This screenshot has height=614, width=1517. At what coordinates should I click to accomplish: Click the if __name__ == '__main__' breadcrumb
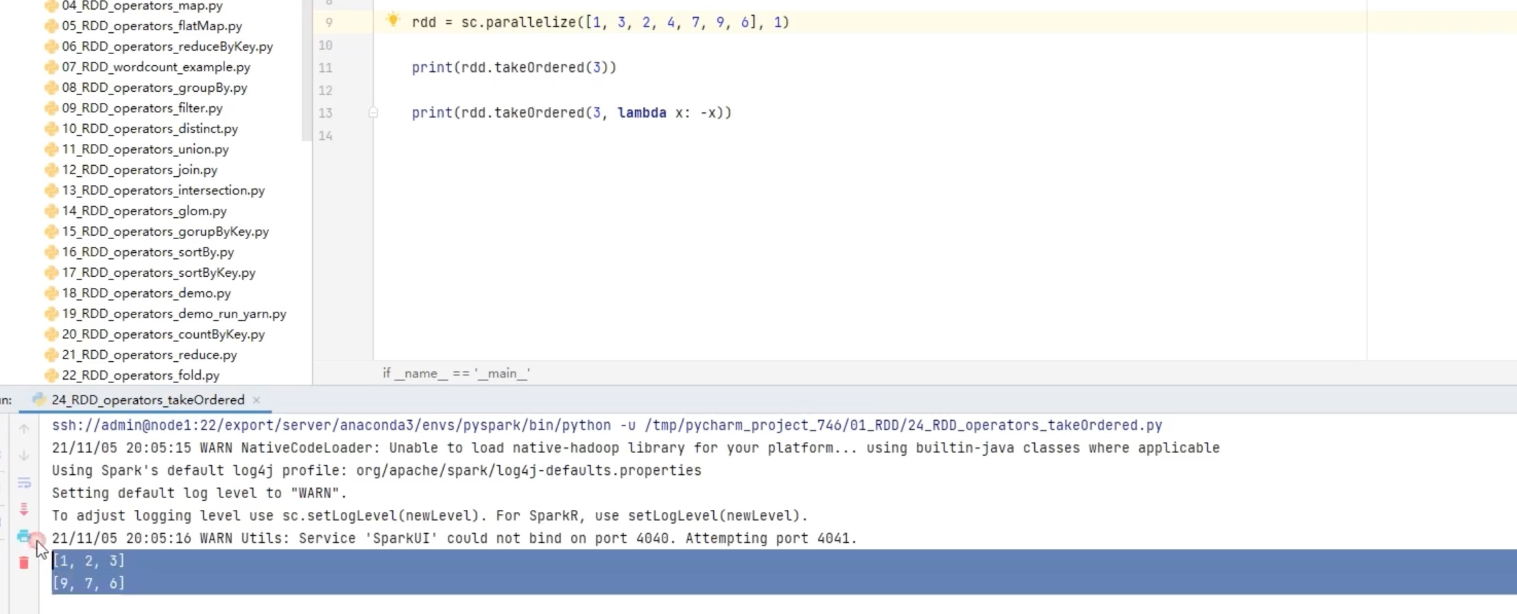point(456,373)
